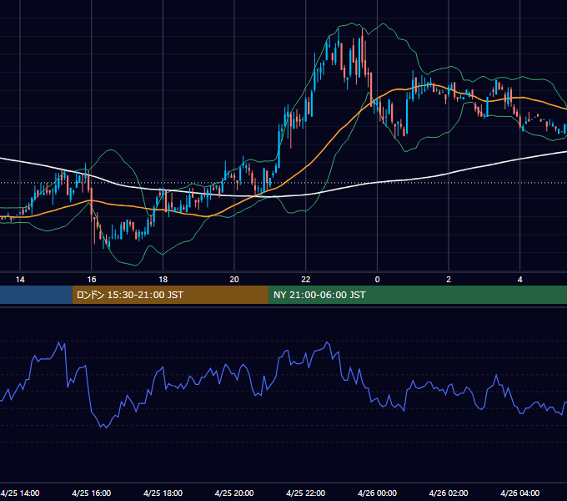Click the NY 21:00-06:00 JST session bar

click(418, 295)
